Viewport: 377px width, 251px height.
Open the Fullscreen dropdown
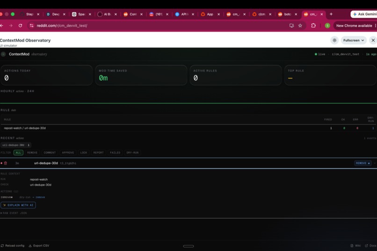pos(354,40)
